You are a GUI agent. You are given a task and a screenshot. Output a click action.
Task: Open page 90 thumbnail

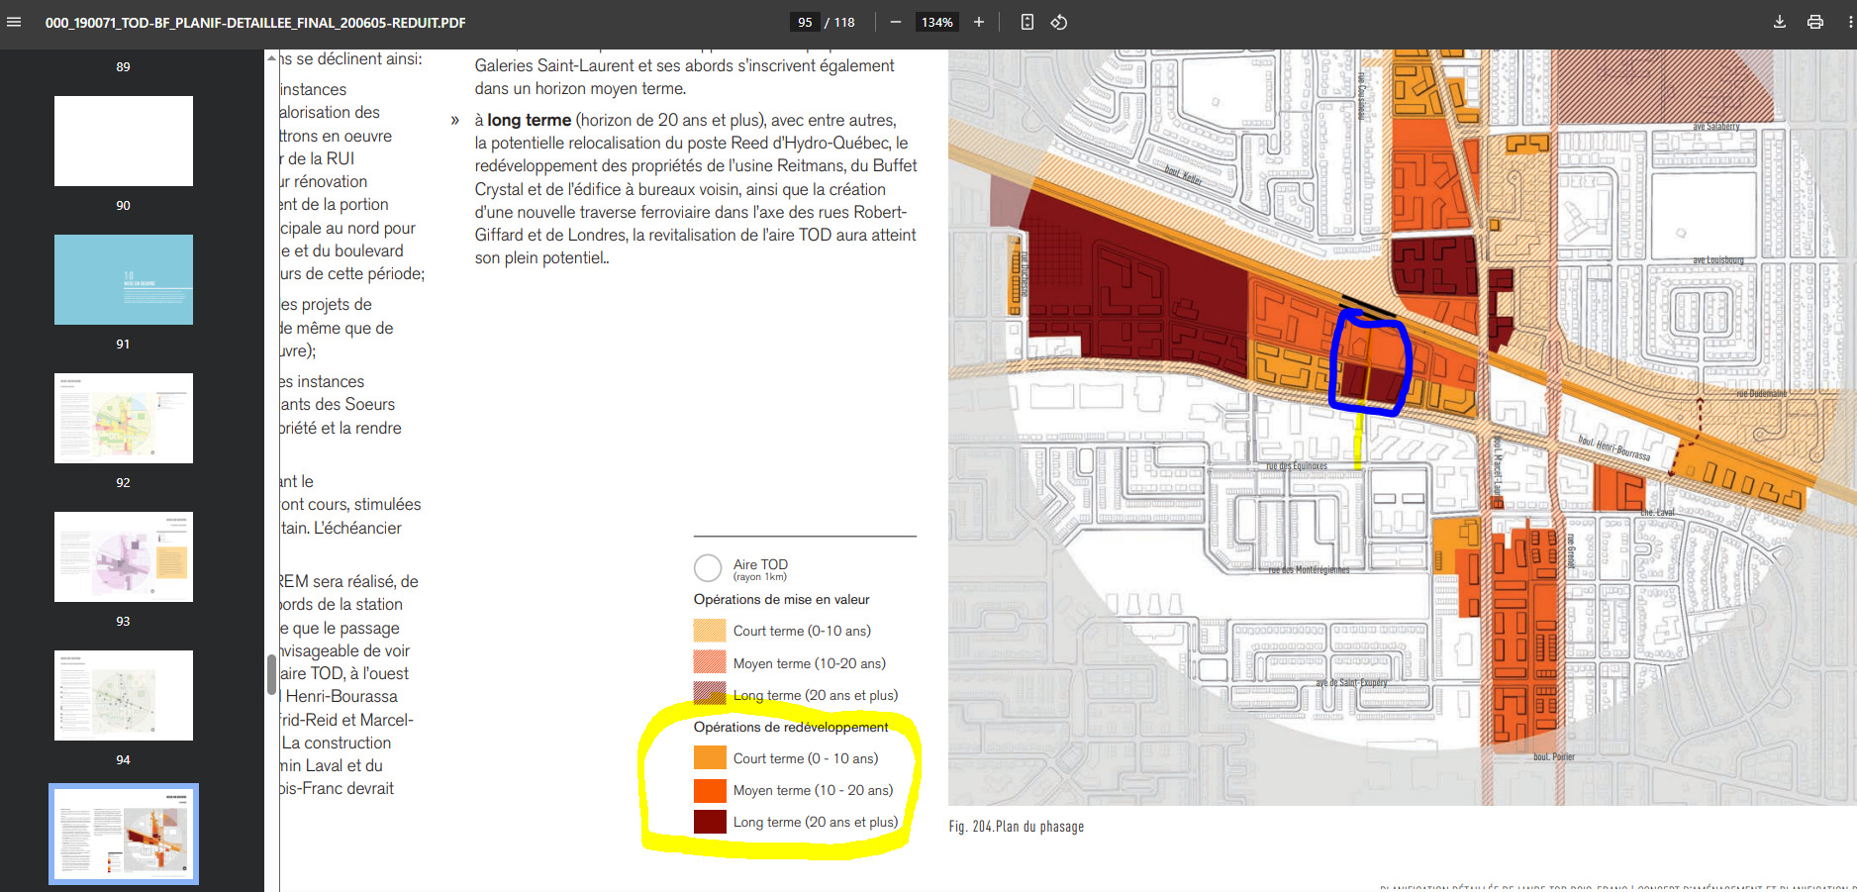tap(124, 141)
